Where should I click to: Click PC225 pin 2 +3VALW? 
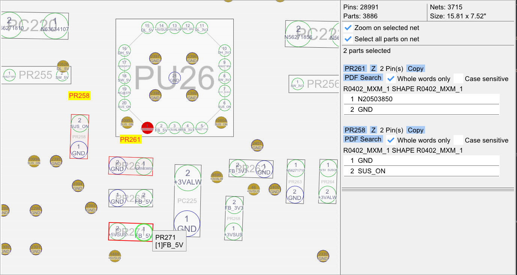pyautogui.click(x=188, y=178)
